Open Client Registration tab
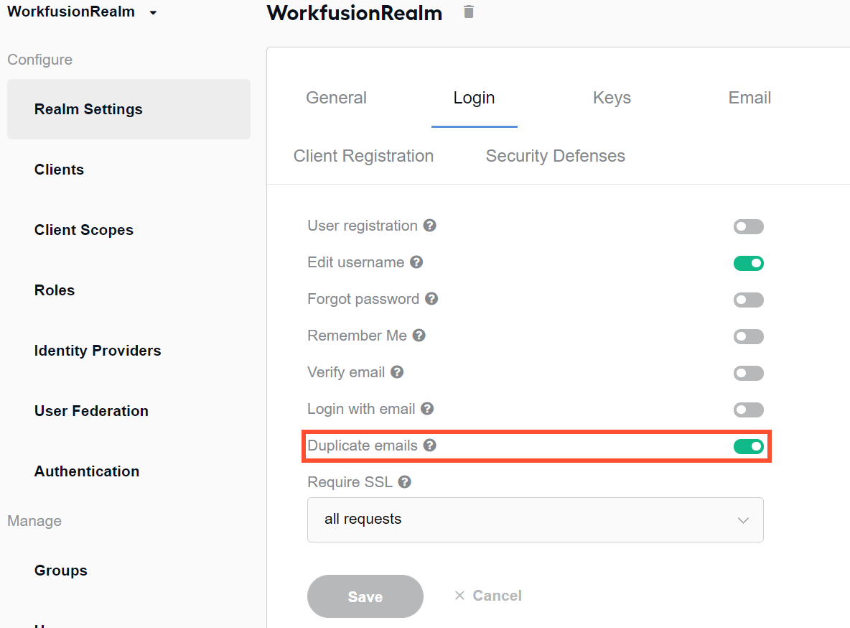Viewport: 850px width, 628px height. [x=364, y=157]
